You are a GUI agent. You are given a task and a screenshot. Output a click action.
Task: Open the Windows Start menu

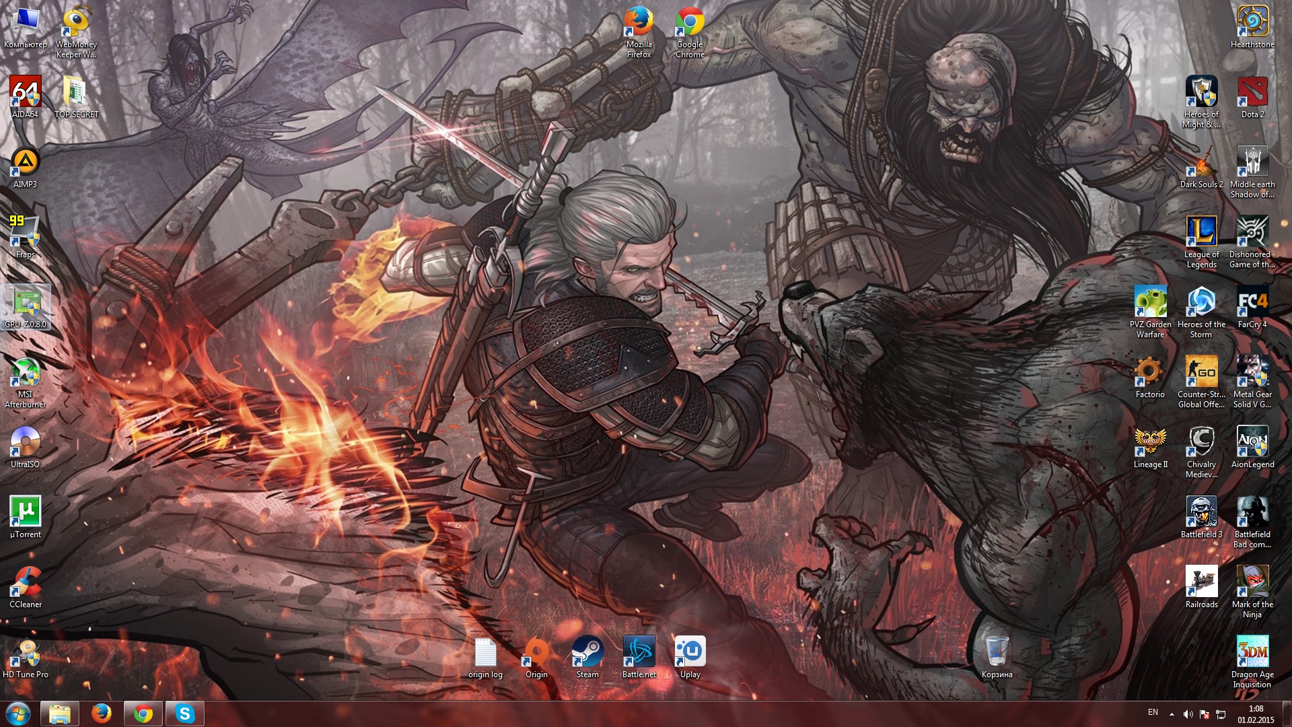tap(18, 714)
